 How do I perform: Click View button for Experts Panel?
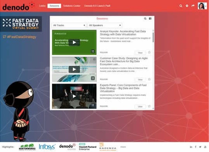click(140, 107)
